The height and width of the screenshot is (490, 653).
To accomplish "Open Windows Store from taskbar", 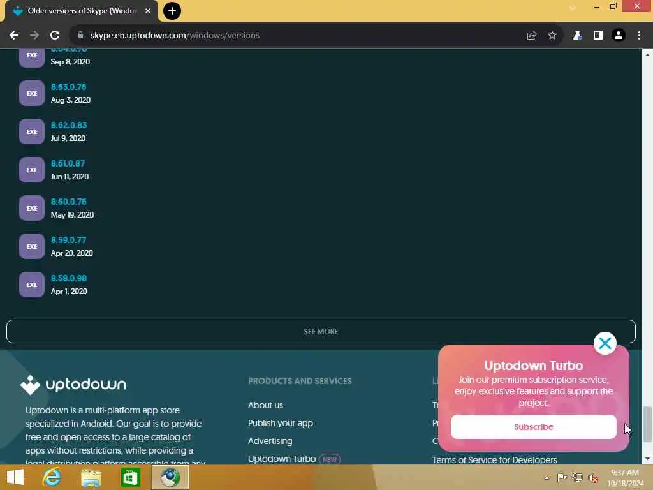I will pos(130,477).
